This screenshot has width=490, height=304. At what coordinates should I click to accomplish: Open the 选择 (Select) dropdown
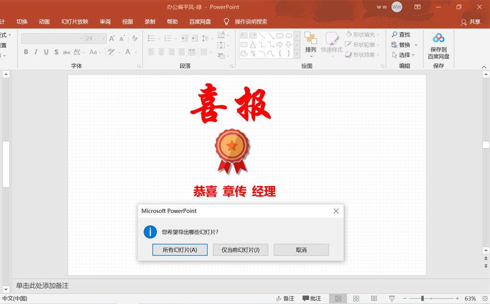403,54
